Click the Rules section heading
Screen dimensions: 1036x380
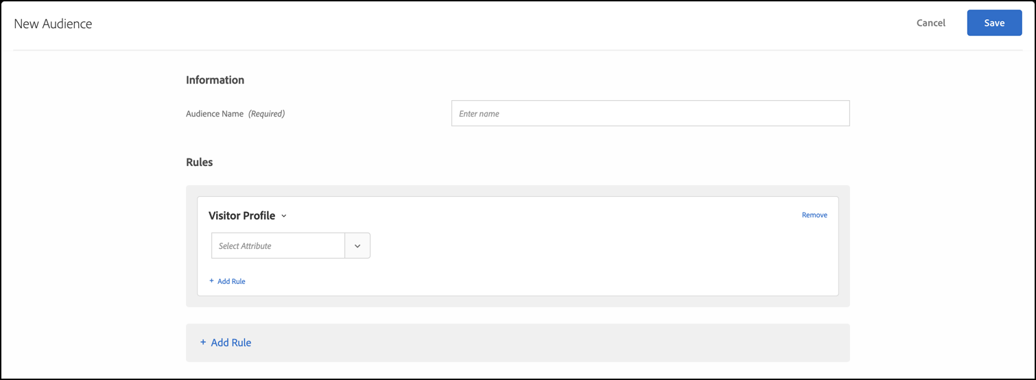point(200,163)
